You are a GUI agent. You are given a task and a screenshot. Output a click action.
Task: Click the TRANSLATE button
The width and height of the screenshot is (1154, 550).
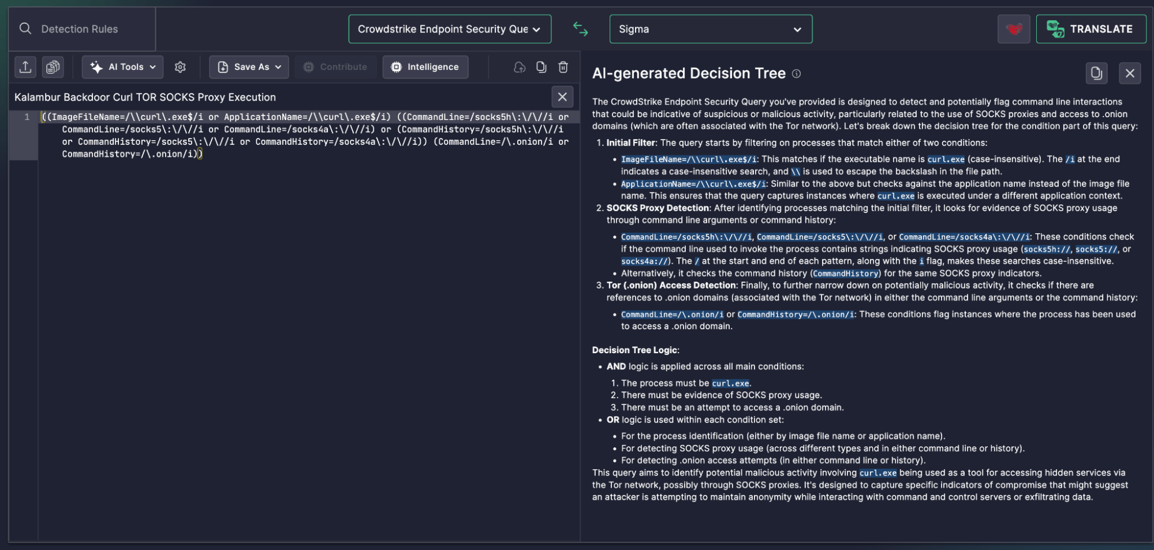1091,29
